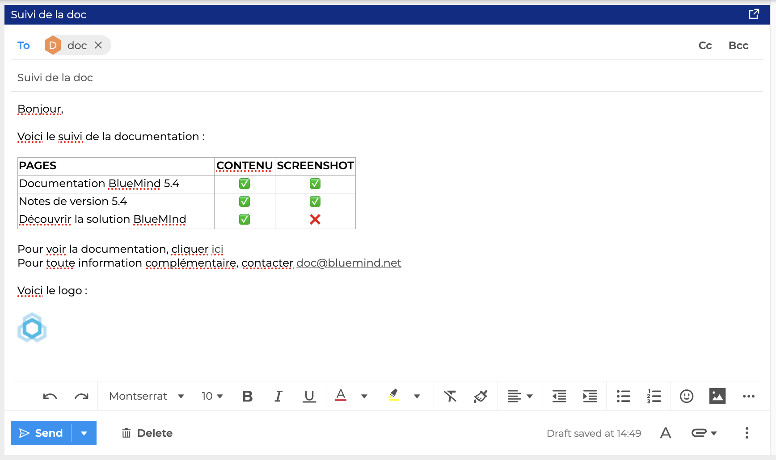Open the Montserrat font family dropdown
Image resolution: width=776 pixels, height=460 pixels.
tap(147, 396)
